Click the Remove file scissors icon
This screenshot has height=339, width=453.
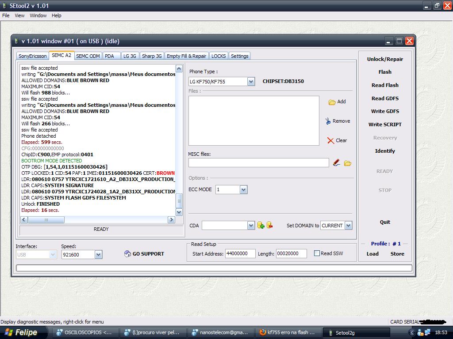(328, 121)
